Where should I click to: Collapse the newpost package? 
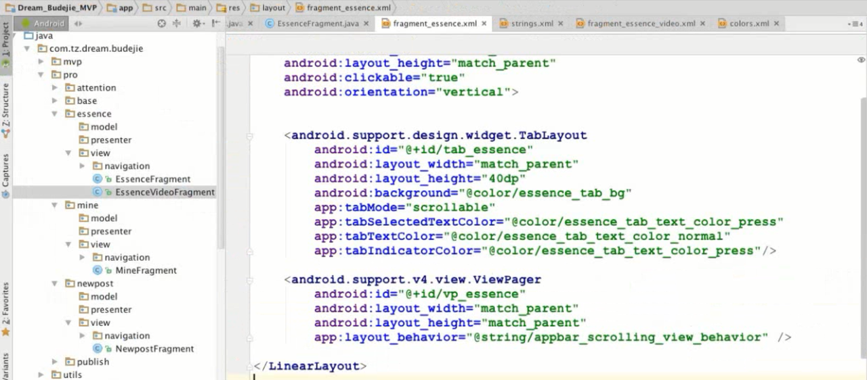point(56,284)
